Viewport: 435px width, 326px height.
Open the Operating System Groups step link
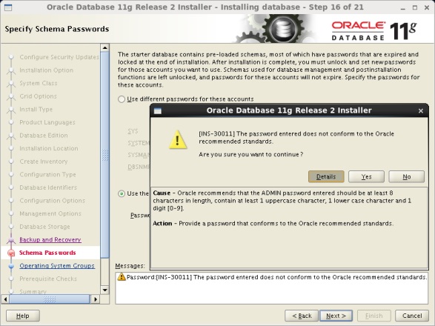[x=57, y=266]
